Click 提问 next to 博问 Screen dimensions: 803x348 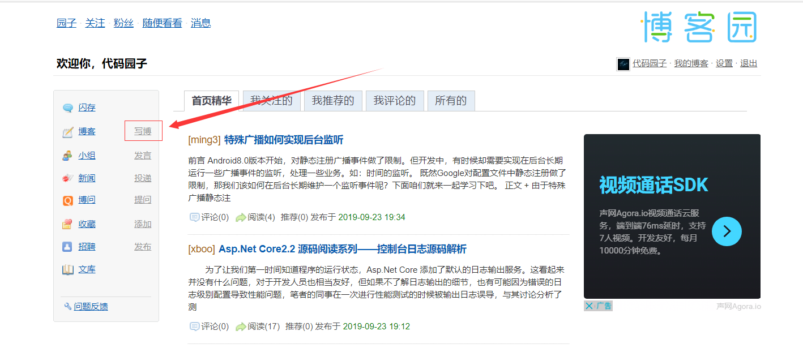(x=143, y=200)
